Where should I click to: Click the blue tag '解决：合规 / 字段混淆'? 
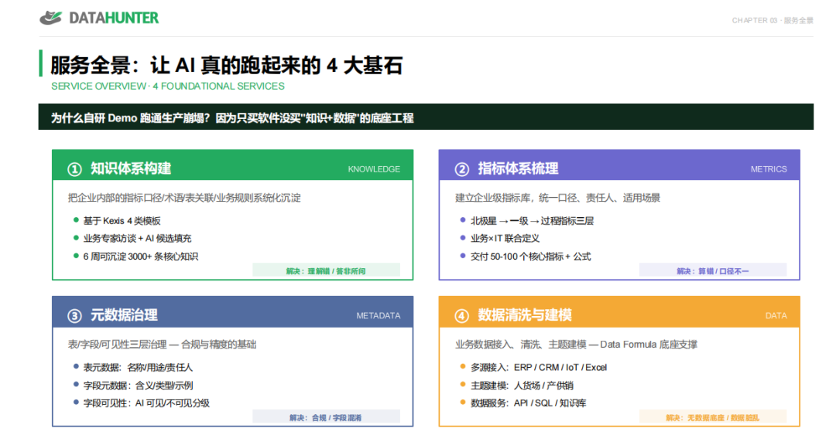(326, 417)
